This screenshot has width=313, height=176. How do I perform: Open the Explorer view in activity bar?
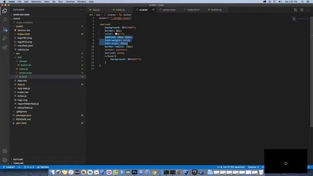click(x=4, y=11)
